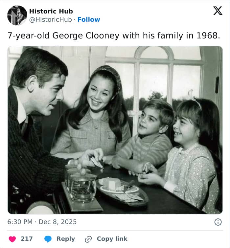
Task: Click the X logo icon
Action: (x=218, y=11)
